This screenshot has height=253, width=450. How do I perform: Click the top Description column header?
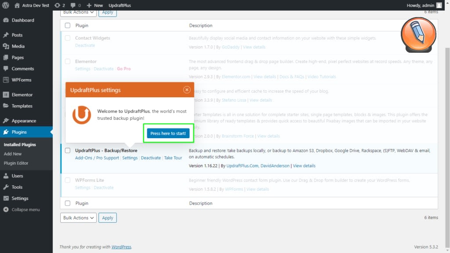[x=200, y=26]
